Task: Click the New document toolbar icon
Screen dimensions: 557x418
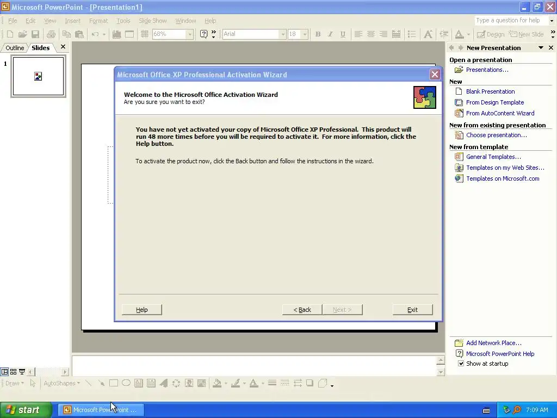Action: [10, 34]
